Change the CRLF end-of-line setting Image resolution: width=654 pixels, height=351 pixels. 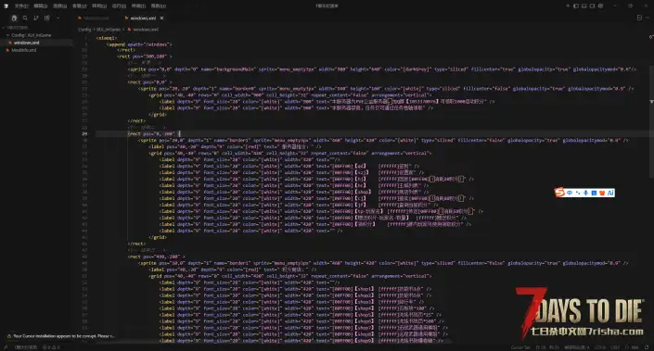click(615, 347)
